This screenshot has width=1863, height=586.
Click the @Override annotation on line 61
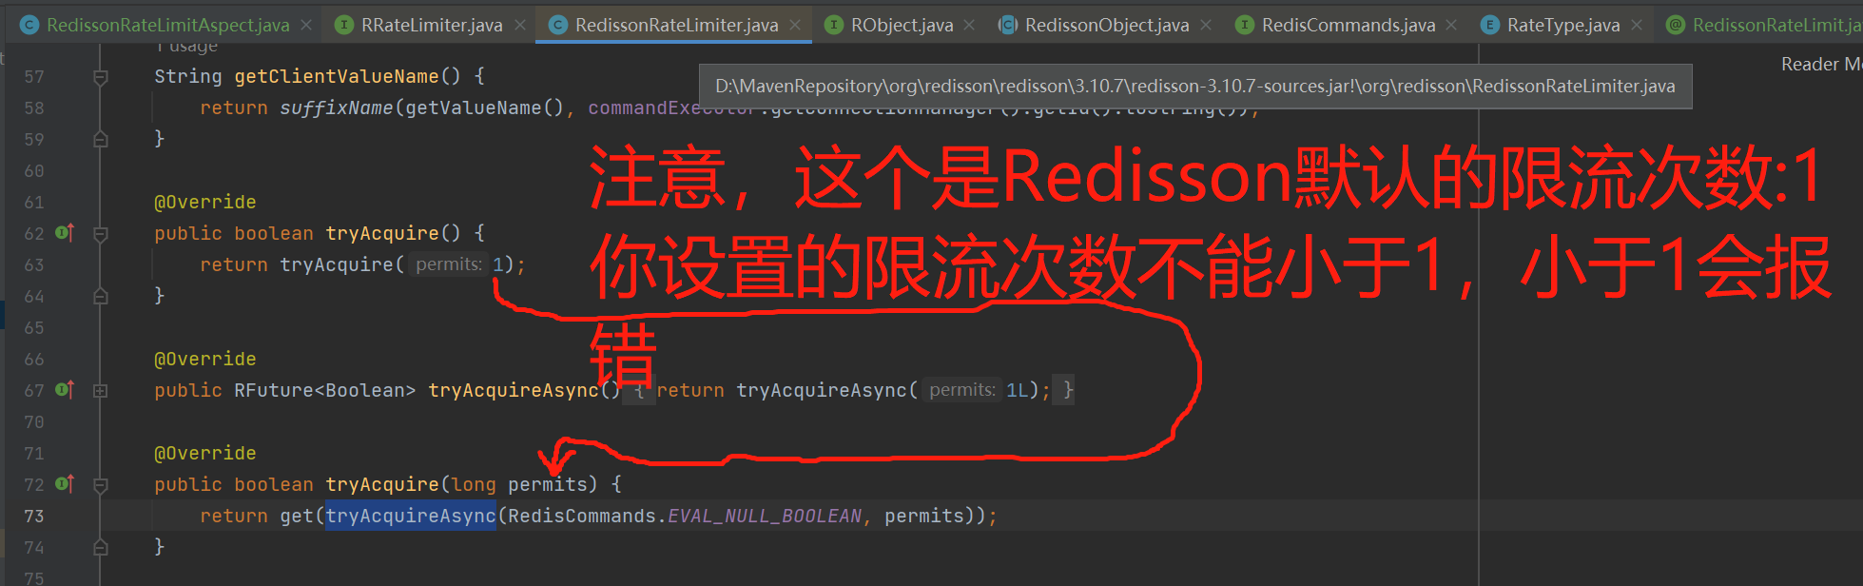(205, 202)
